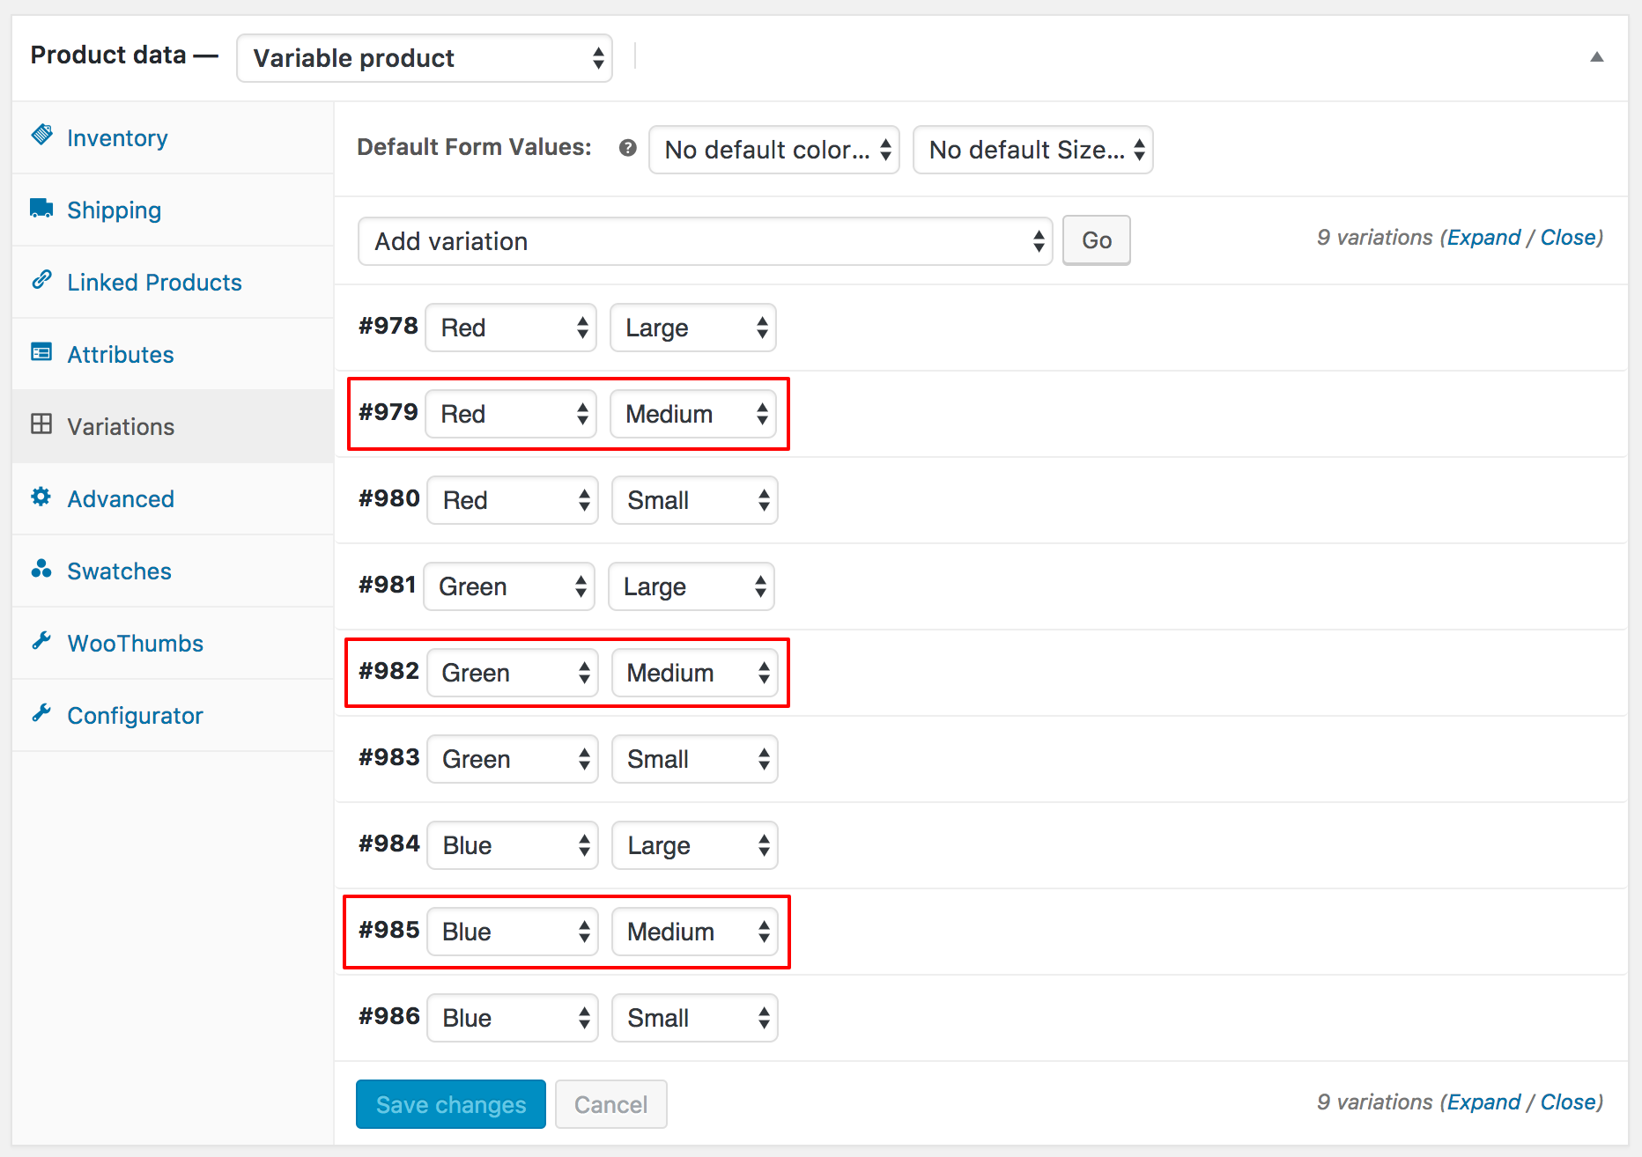Open WooThumbs using wrench icon
The image size is (1642, 1157).
[41, 642]
